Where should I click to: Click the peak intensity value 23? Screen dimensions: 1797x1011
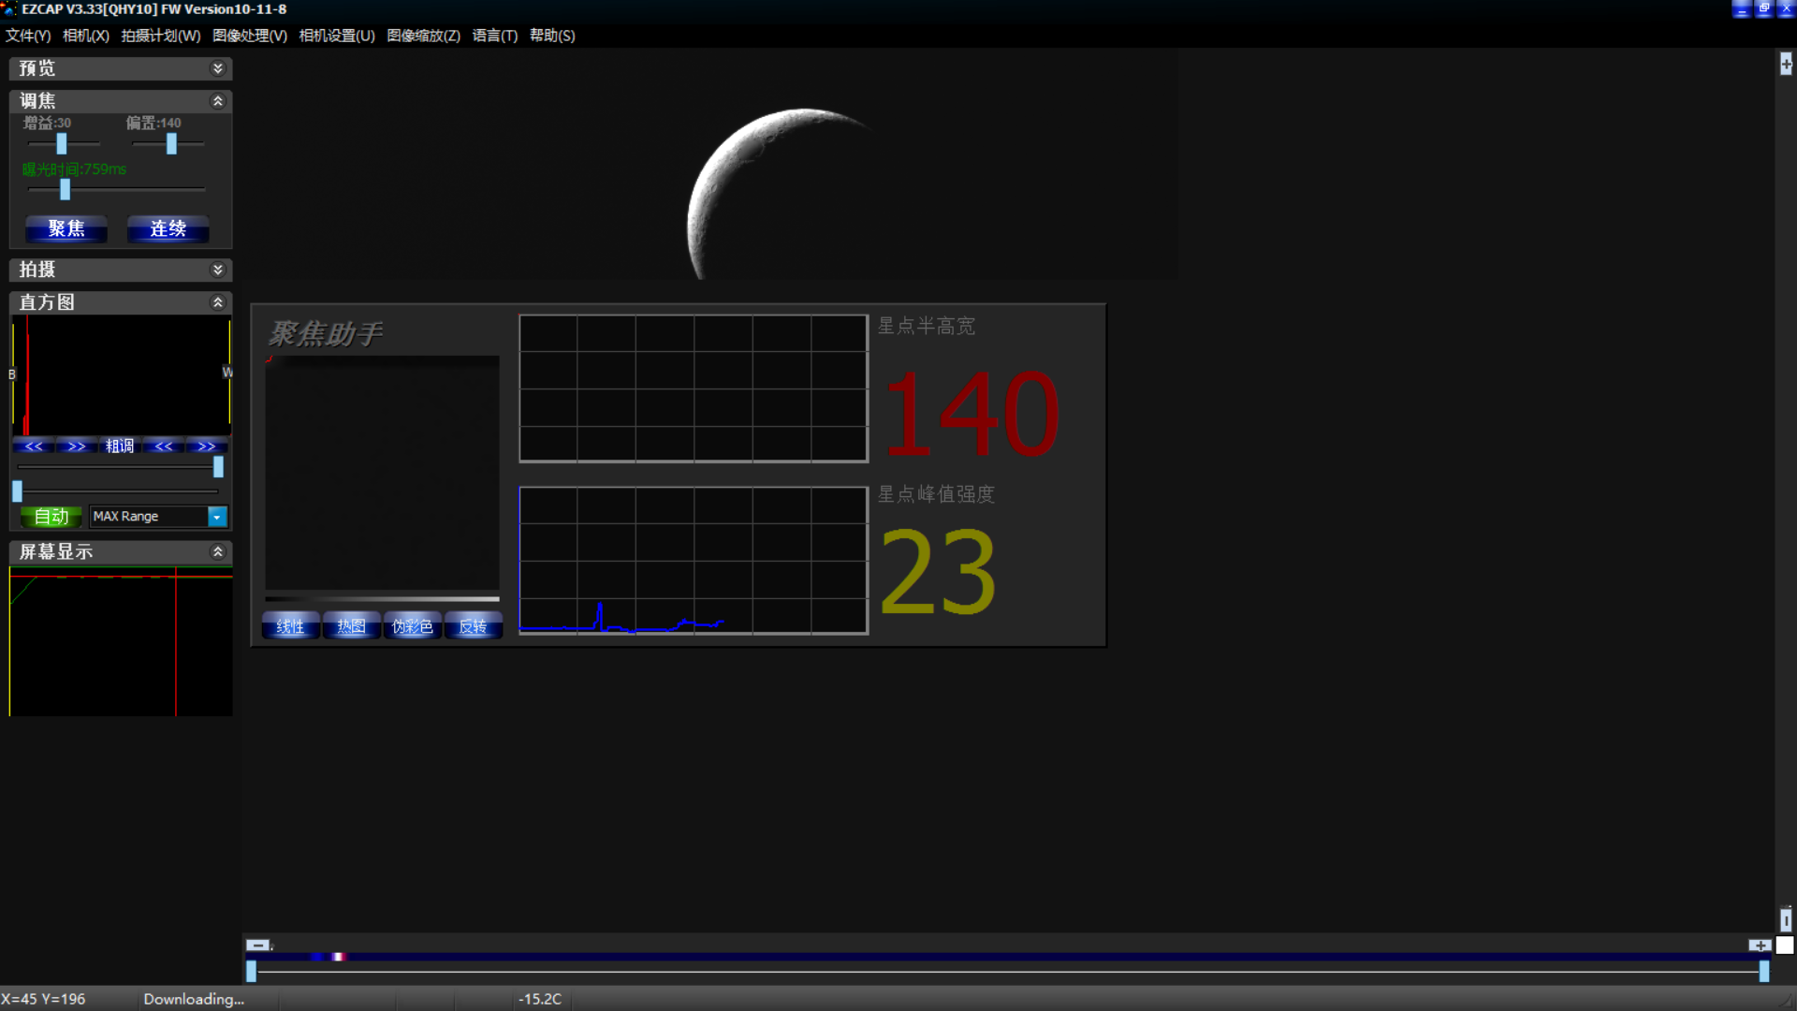938,571
